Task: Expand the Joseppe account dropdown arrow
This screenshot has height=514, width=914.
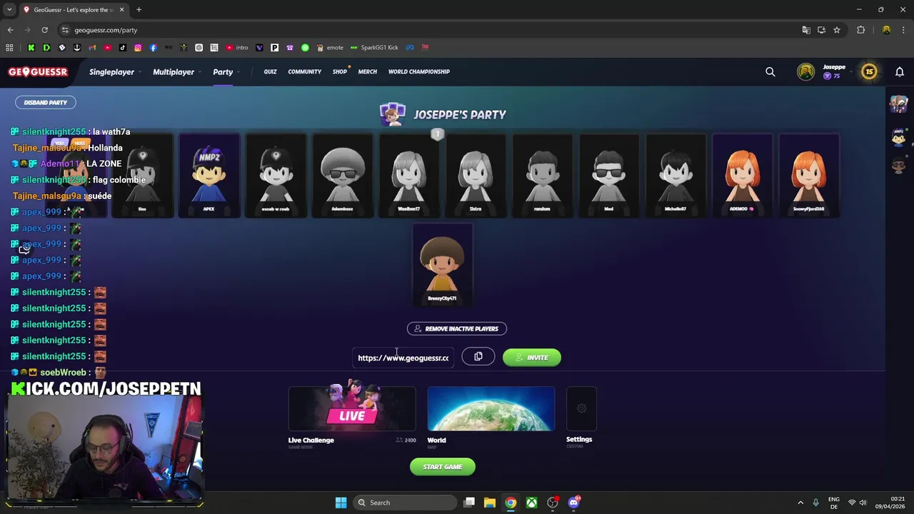Action: coord(853,71)
